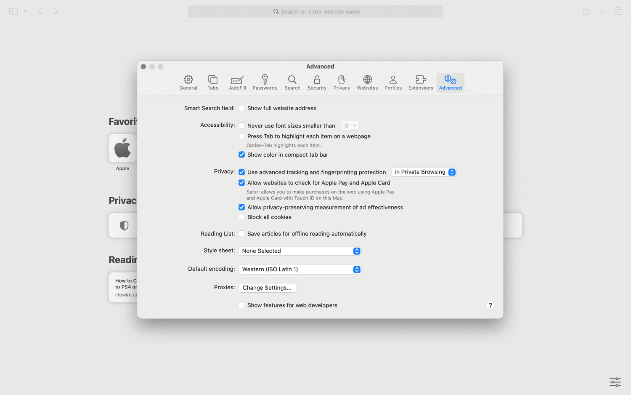
Task: Enable Show full website address
Action: (x=241, y=108)
